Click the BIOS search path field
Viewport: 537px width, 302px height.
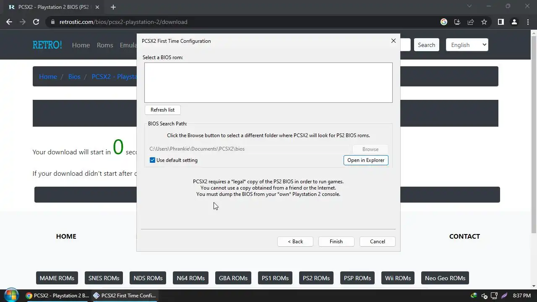pyautogui.click(x=249, y=149)
